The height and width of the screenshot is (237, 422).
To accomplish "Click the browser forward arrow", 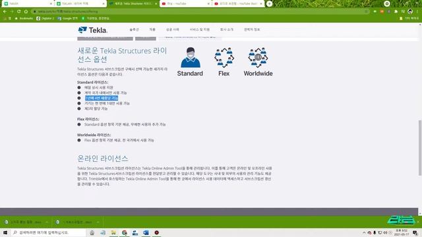I will point(12,12).
